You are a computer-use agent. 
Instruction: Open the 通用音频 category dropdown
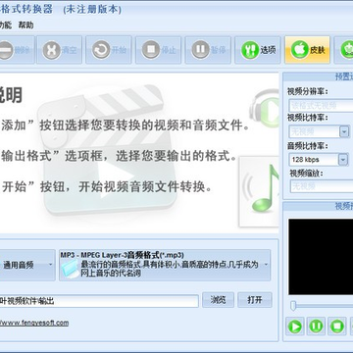point(27,265)
